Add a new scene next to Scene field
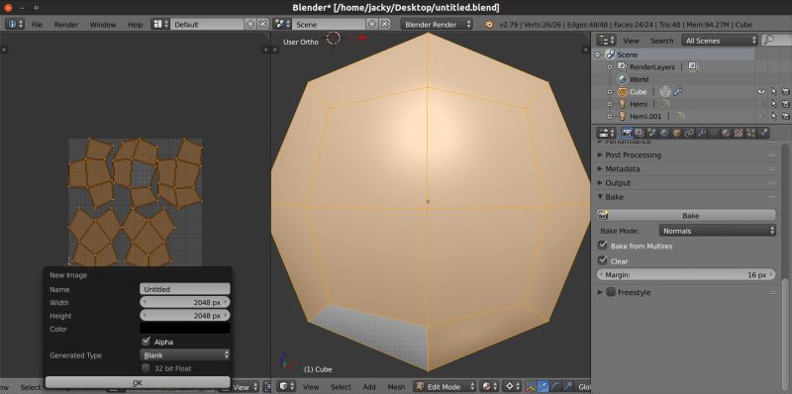Image resolution: width=792 pixels, height=394 pixels. point(372,24)
